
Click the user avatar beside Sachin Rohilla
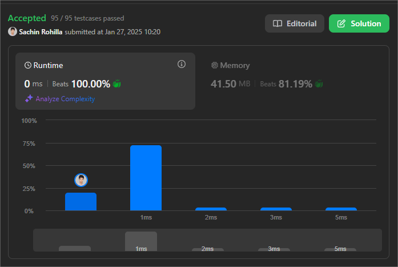13,32
